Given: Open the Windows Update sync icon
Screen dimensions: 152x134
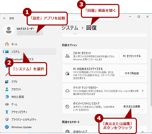Looking at the screenshot, I should [7, 127].
